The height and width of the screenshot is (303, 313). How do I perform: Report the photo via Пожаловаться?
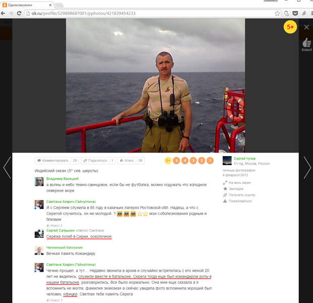240,200
